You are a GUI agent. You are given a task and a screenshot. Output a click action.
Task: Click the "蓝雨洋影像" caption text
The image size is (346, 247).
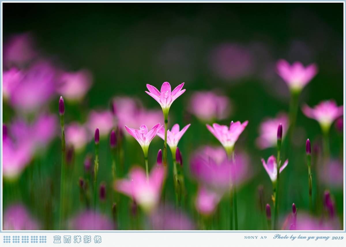(x=77, y=239)
